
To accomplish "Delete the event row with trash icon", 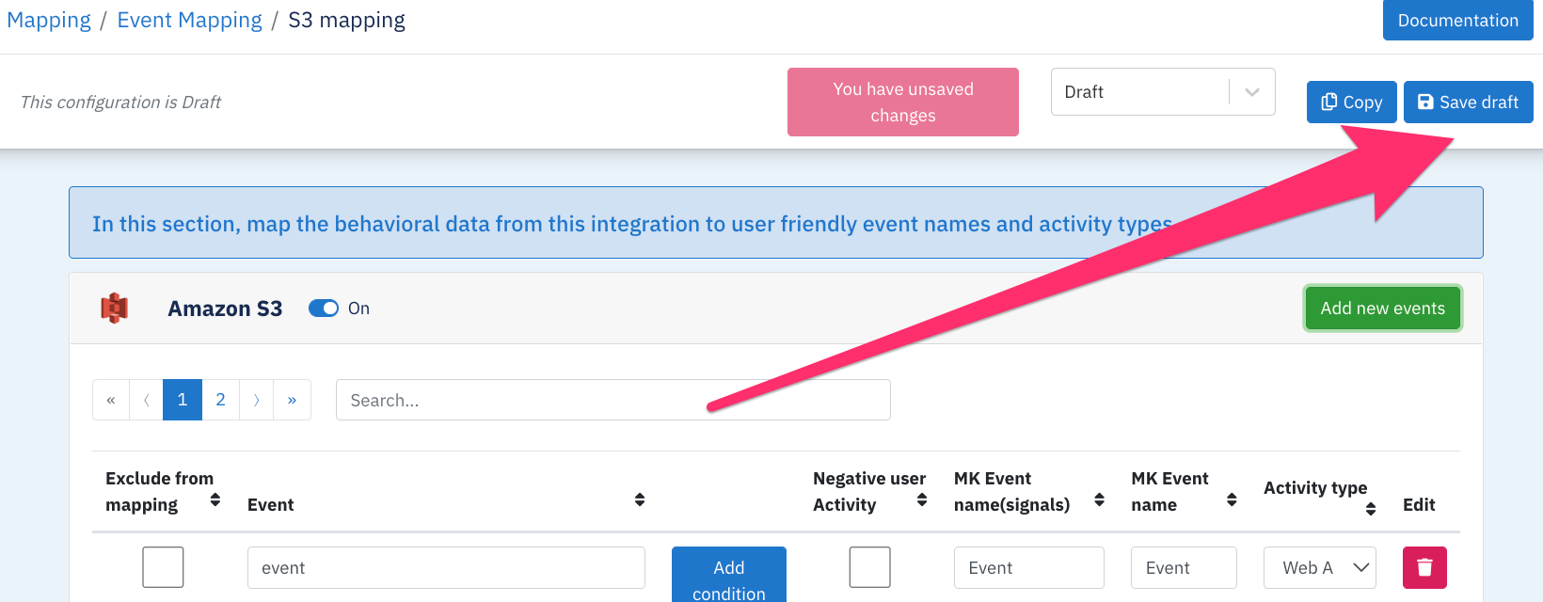I will tap(1424, 567).
